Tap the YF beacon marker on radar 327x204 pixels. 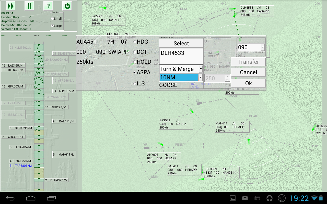147,148
